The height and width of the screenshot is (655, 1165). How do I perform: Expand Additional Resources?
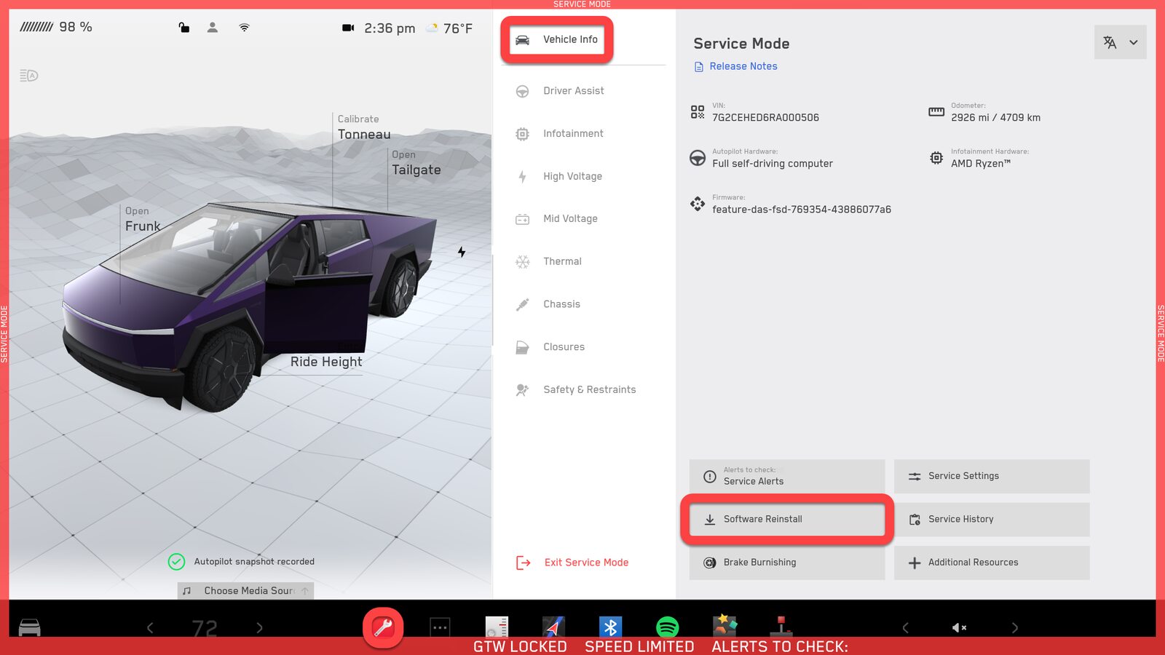click(x=992, y=563)
